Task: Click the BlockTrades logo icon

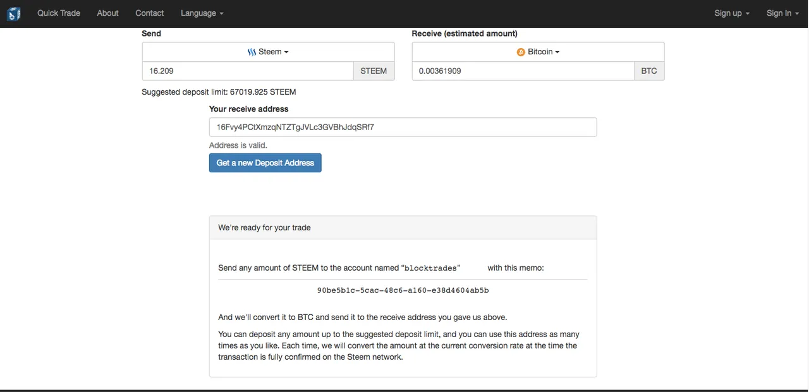Action: coord(14,13)
